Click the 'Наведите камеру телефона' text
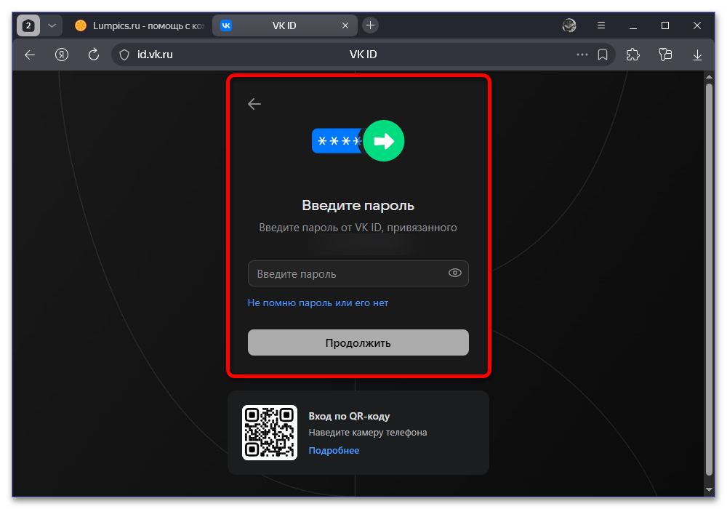Viewport: 727px width, 509px height. point(368,433)
